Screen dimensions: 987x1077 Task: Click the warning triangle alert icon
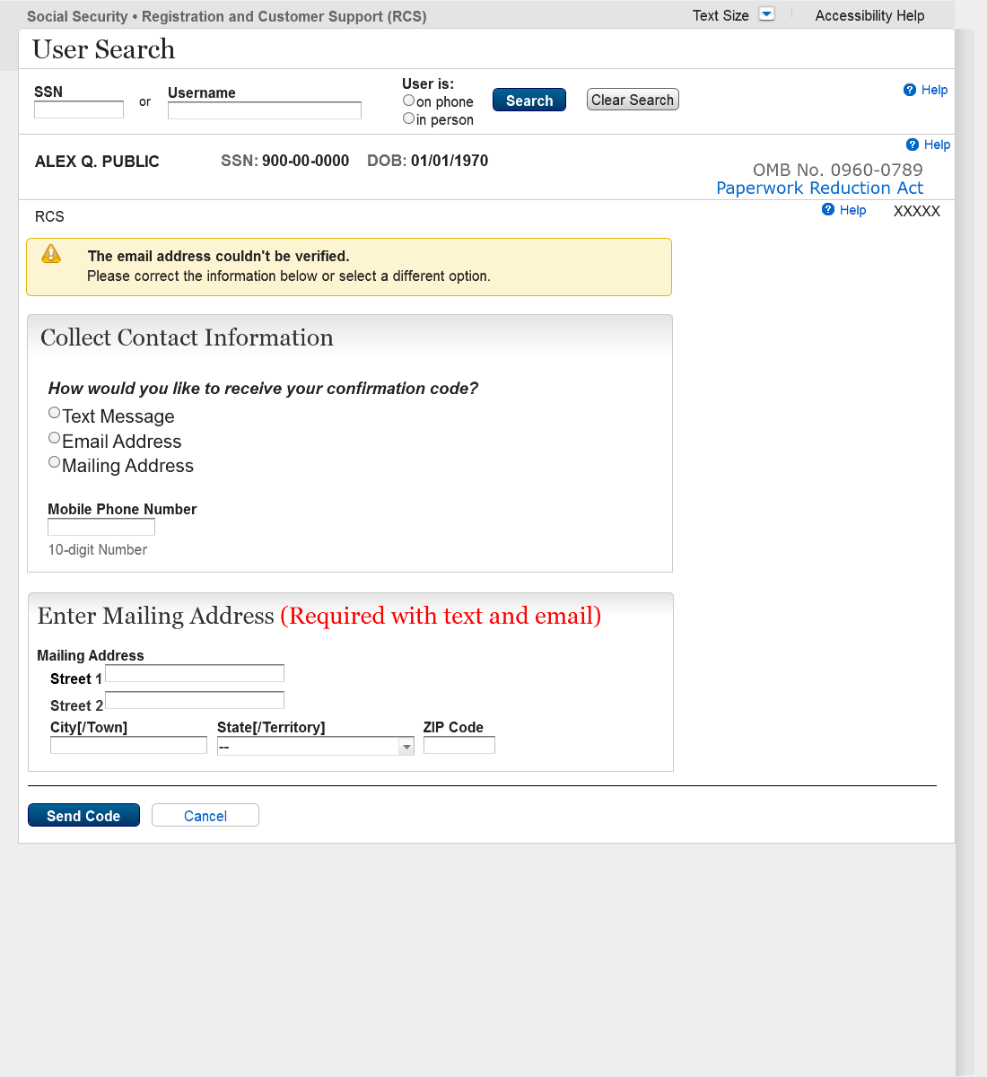tap(52, 254)
